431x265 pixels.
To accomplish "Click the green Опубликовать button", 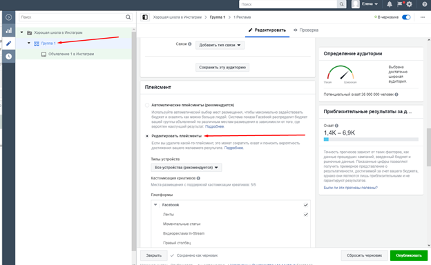I will (x=409, y=255).
